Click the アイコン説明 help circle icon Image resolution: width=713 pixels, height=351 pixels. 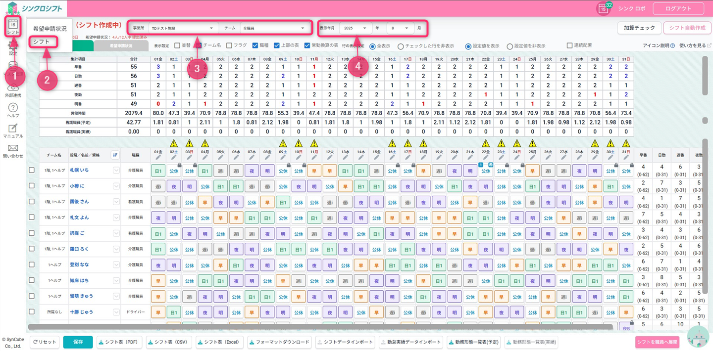coord(672,45)
